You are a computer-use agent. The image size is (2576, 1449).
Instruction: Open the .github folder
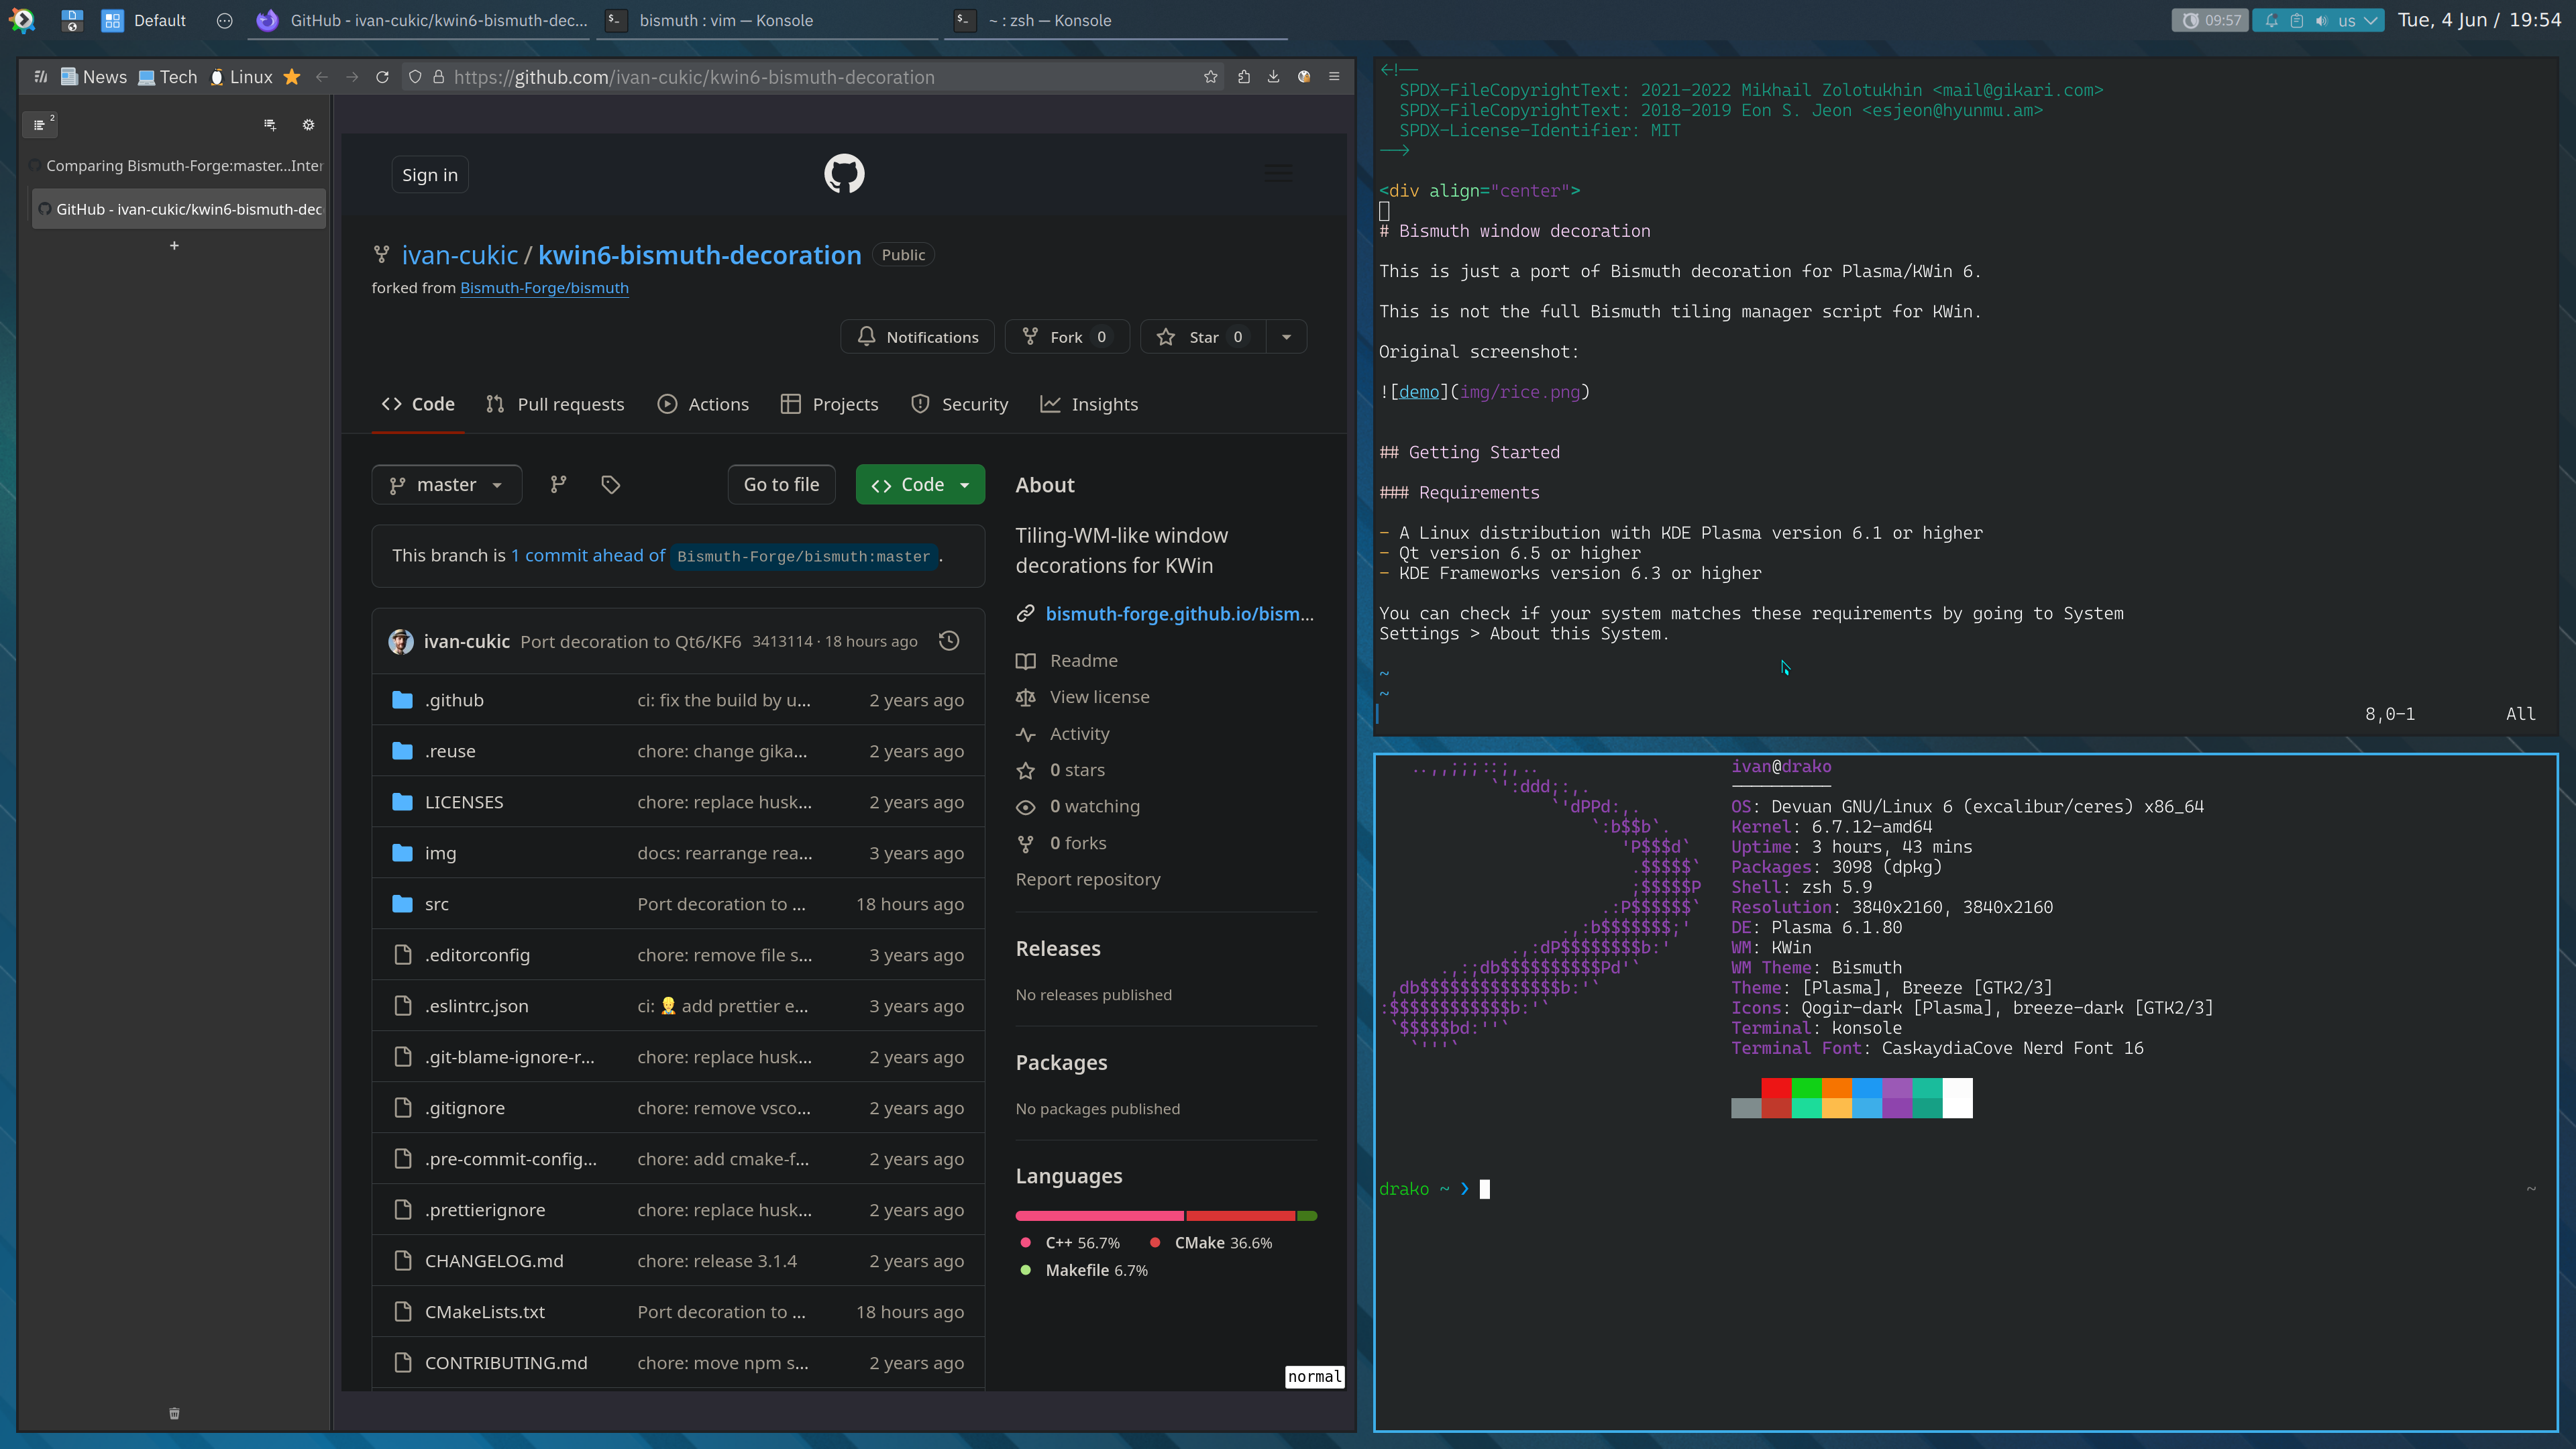coord(454,700)
